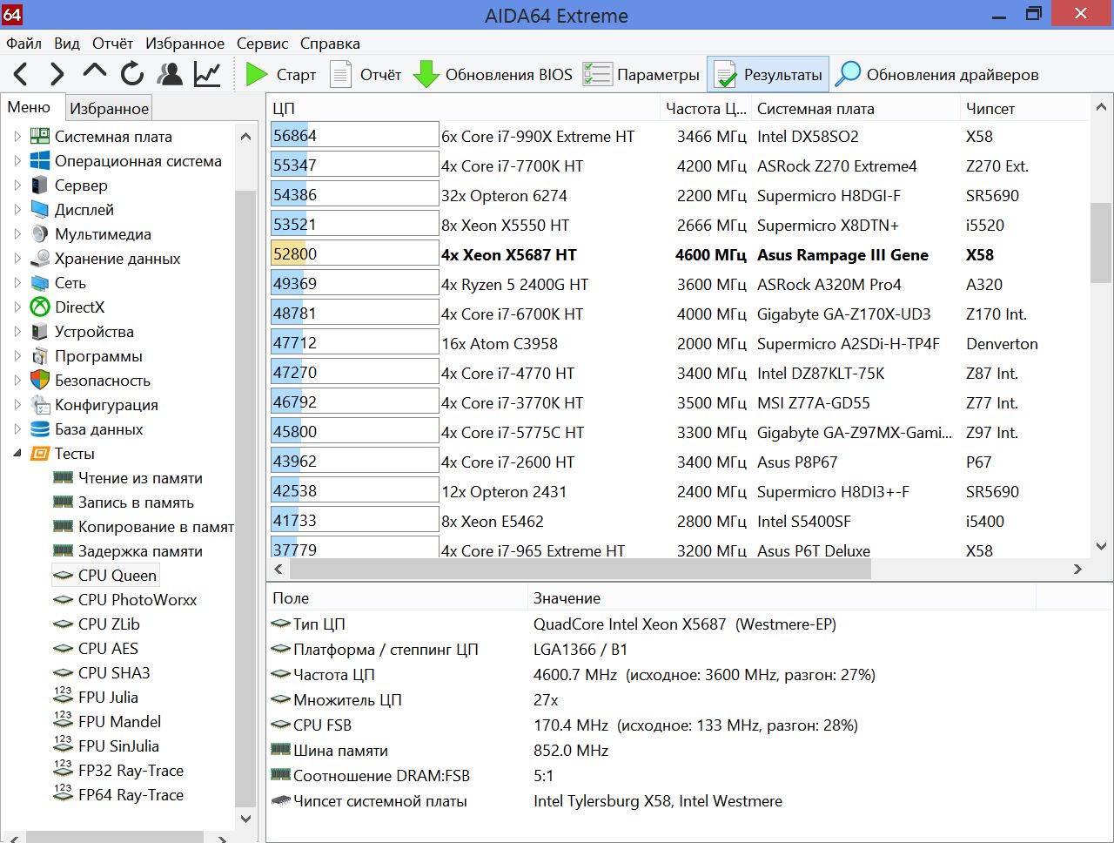This screenshot has height=843, width=1114.
Task: Select the Устройства icon
Action: click(x=40, y=332)
